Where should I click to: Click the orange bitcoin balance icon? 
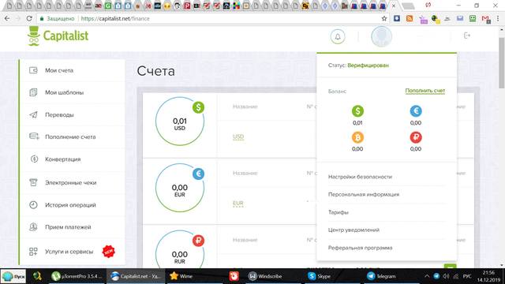(x=357, y=137)
